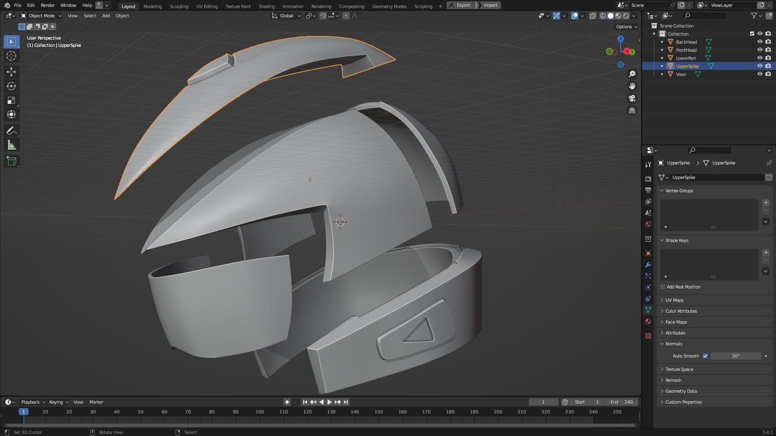The image size is (776, 436).
Task: Uncheck Auto Smooth checkbox
Action: click(705, 356)
